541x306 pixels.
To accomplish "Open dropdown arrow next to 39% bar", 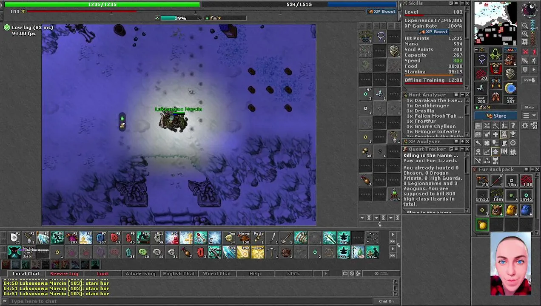I will (200, 18).
